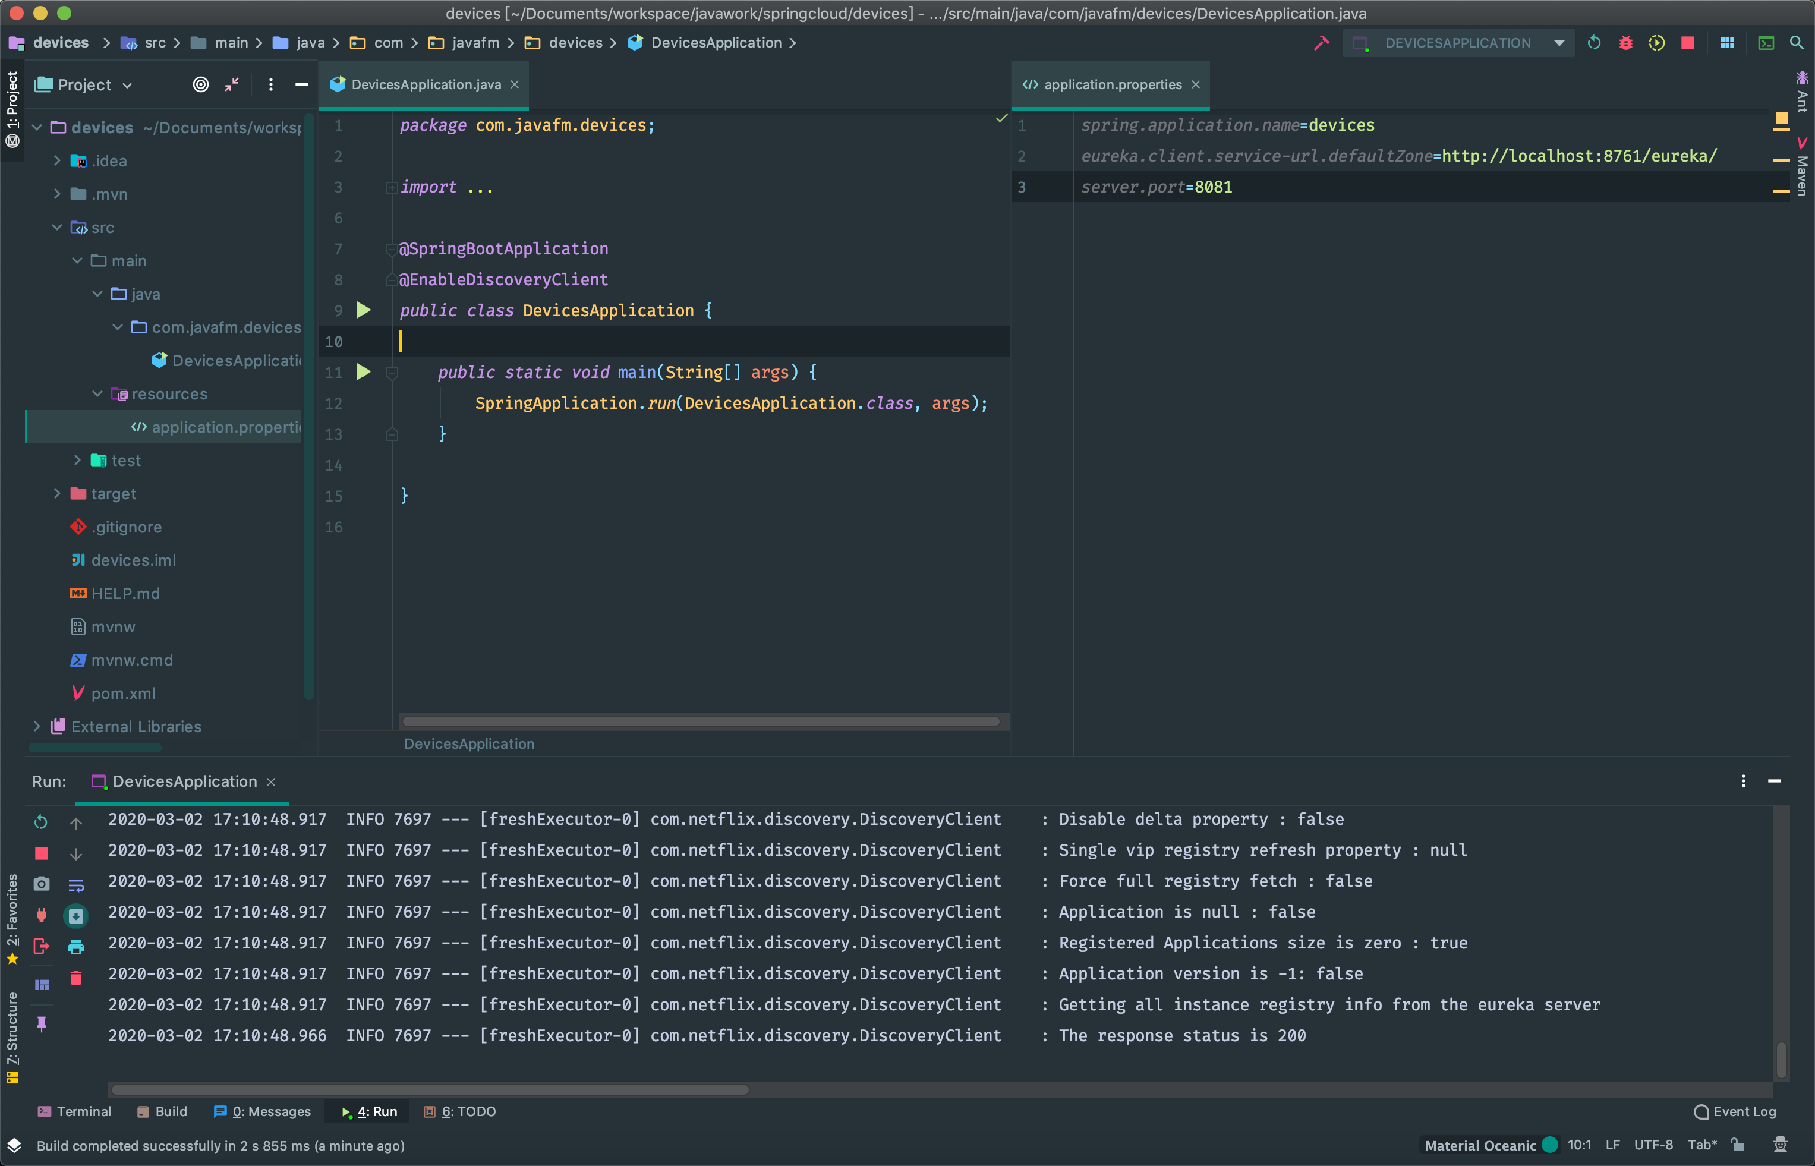Toggle scroll to end in console
1815x1166 pixels.
(75, 916)
